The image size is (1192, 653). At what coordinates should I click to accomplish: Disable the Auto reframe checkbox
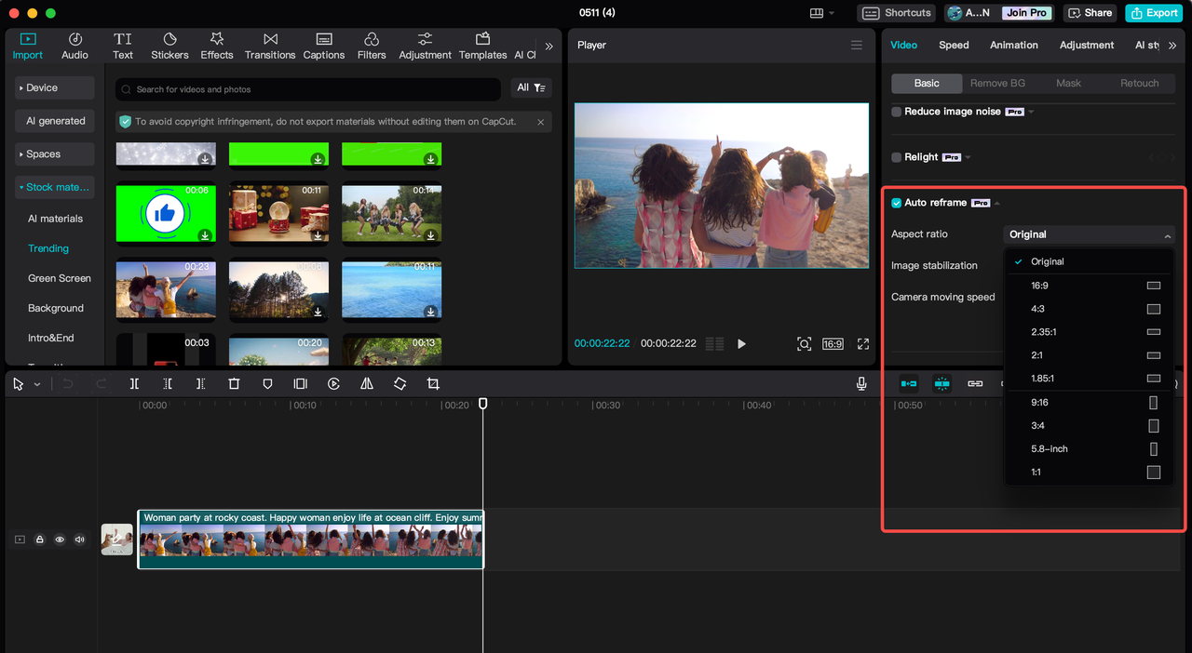[897, 203]
